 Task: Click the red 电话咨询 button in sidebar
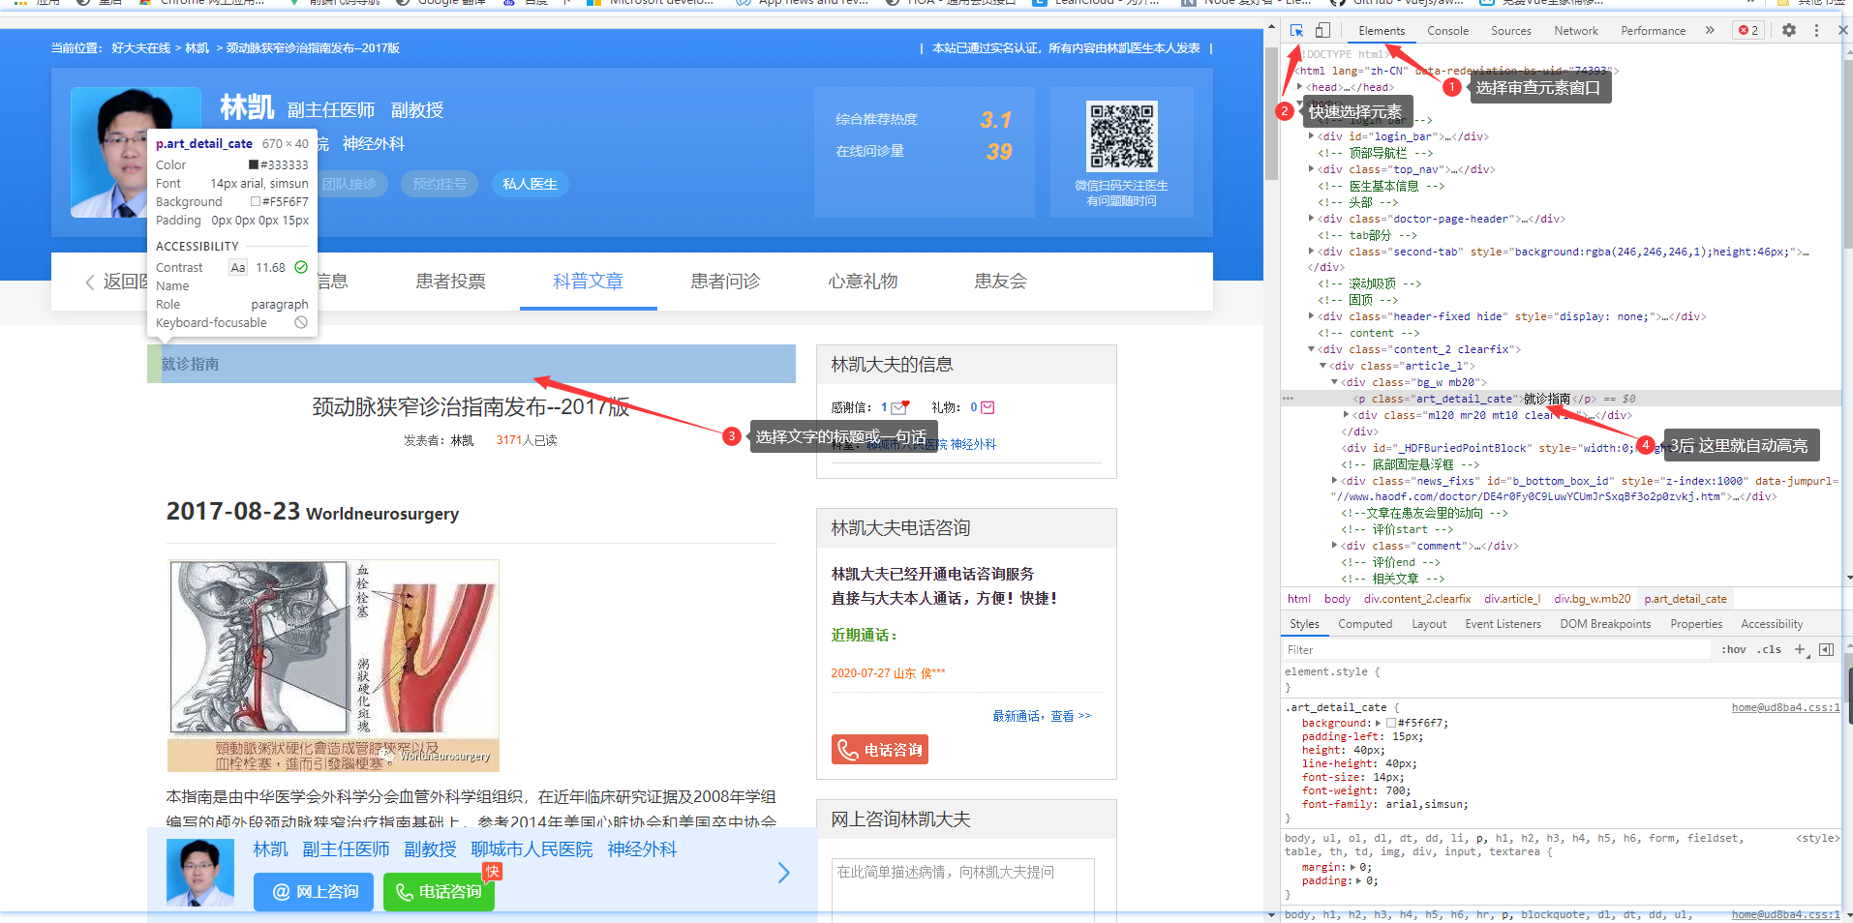pos(879,750)
